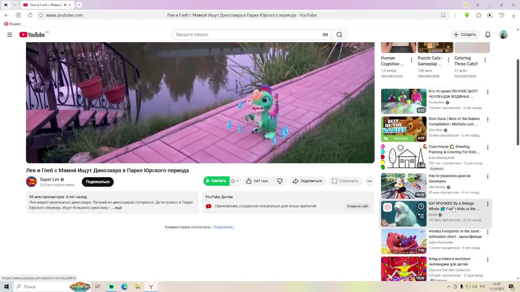Screen dimensions: 520x292
Task: Open Task View on the taskbar
Action: tap(97, 287)
